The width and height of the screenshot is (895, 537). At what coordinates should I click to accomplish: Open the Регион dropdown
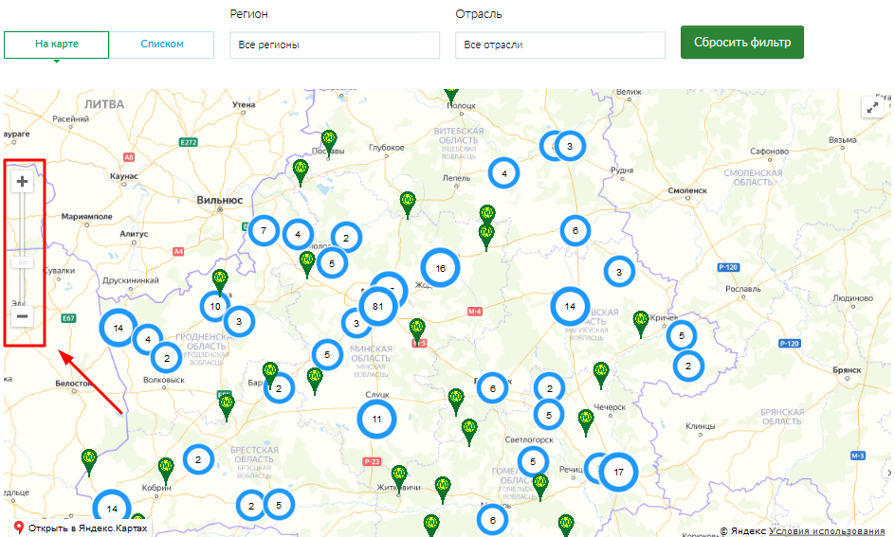click(334, 45)
